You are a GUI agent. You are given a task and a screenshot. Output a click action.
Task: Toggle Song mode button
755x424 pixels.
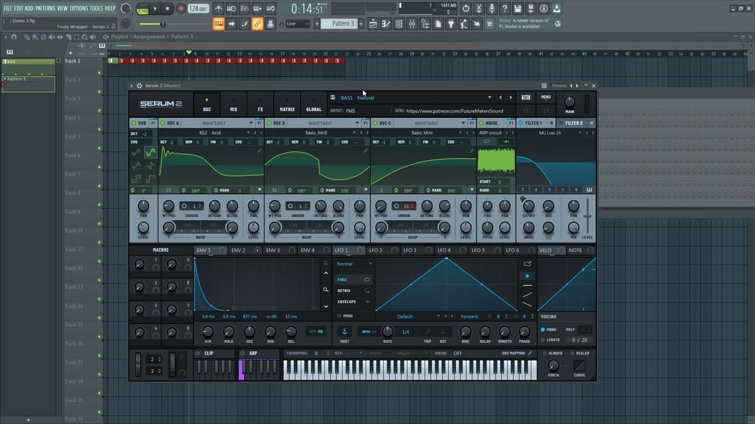(142, 9)
